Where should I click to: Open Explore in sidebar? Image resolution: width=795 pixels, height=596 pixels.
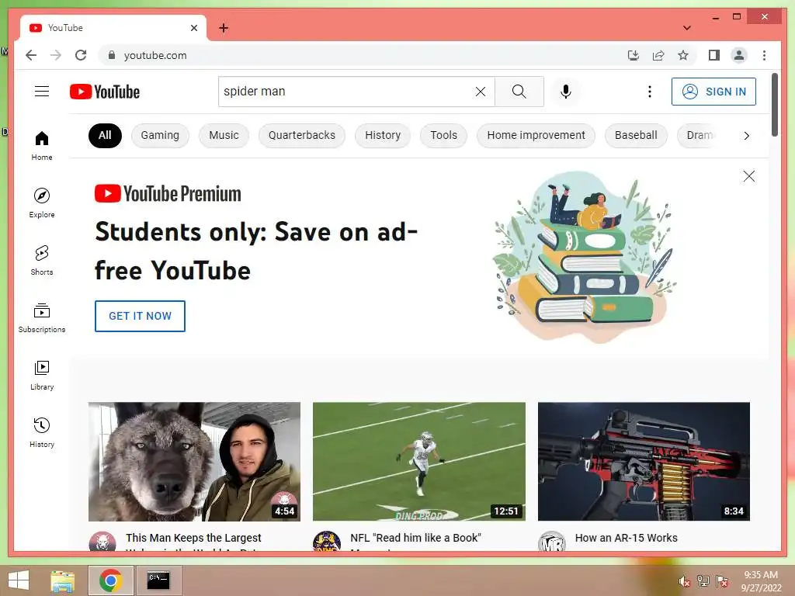click(42, 203)
